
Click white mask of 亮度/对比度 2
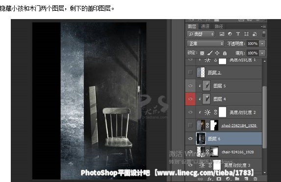[x=223, y=112]
